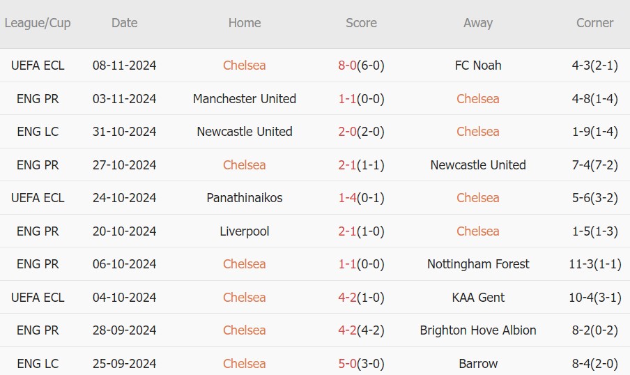Open the Manchester United team link

[x=245, y=99]
